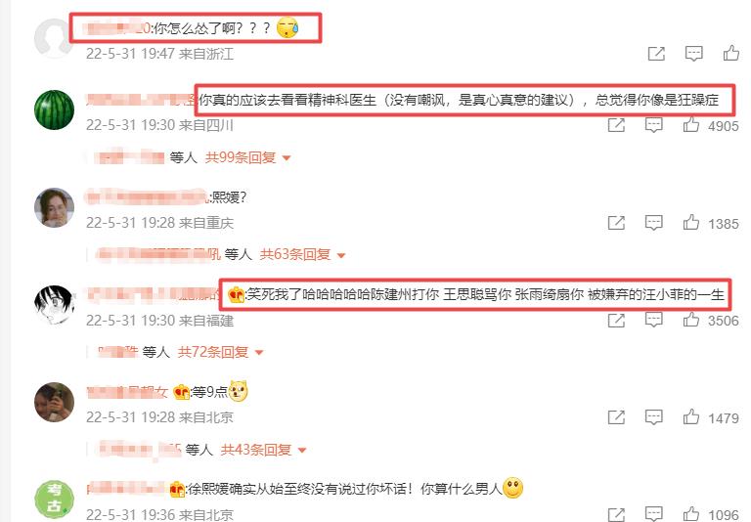The height and width of the screenshot is (522, 751).
Task: Expand 共63条回复 replies
Action: tap(302, 255)
